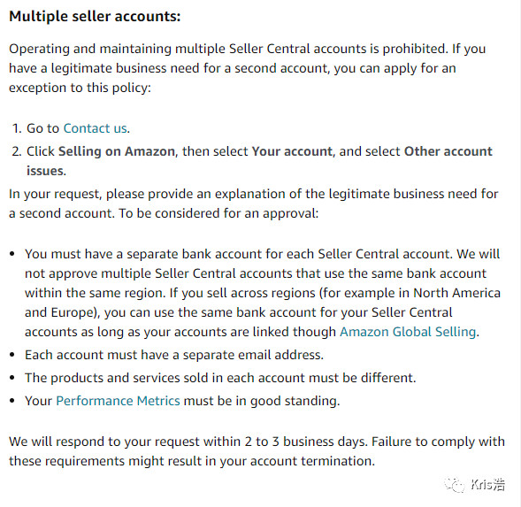Click the In your request paragraph

(254, 204)
